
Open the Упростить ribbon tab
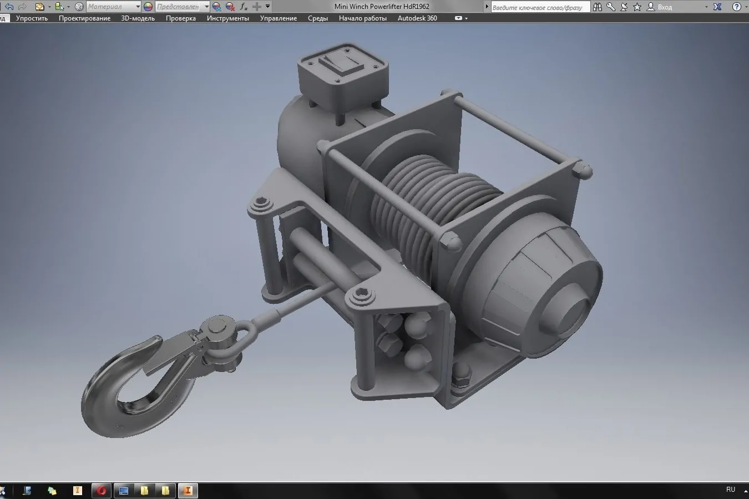click(32, 18)
